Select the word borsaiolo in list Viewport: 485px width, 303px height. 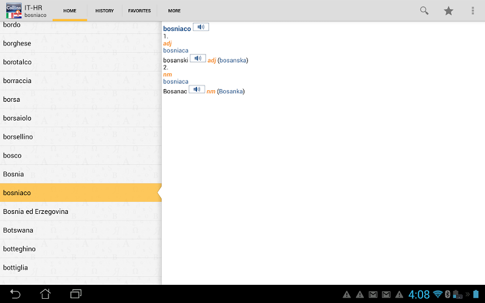[x=81, y=118]
